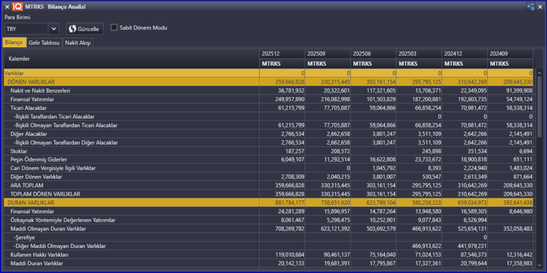This screenshot has width=547, height=273.
Task: Click the iQ logo icon in title bar
Action: [x=17, y=6]
